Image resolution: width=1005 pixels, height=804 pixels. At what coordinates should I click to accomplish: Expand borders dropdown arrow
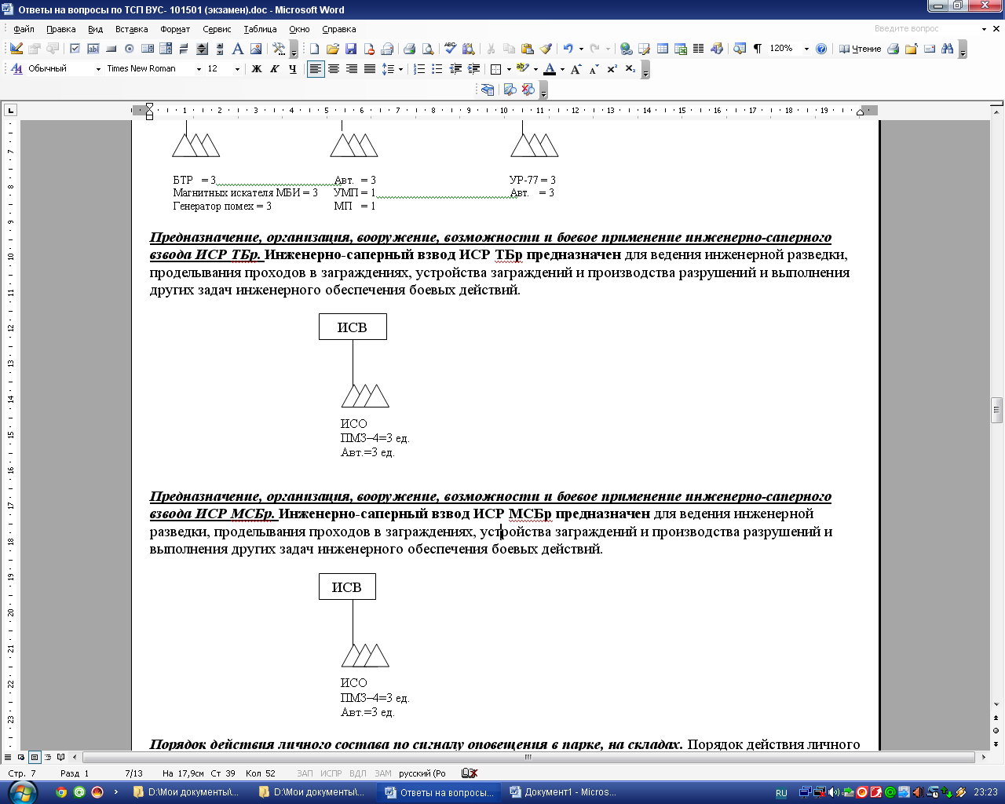click(x=509, y=69)
